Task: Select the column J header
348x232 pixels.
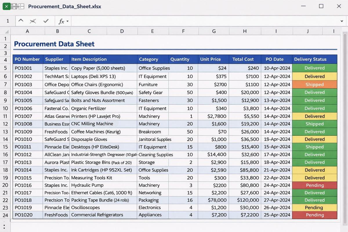Action: [x=308, y=31]
